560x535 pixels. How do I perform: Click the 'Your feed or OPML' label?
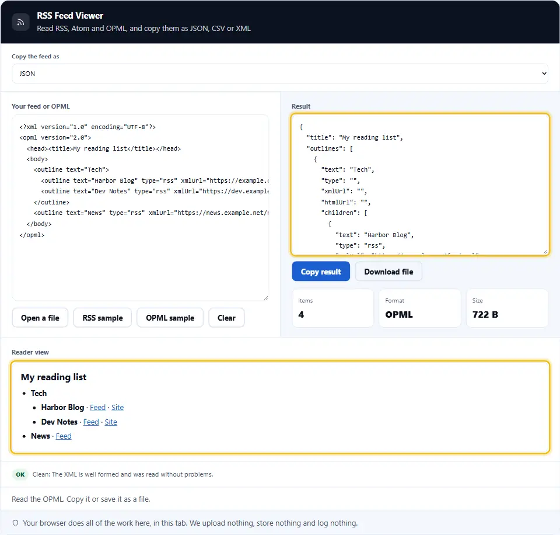point(41,106)
